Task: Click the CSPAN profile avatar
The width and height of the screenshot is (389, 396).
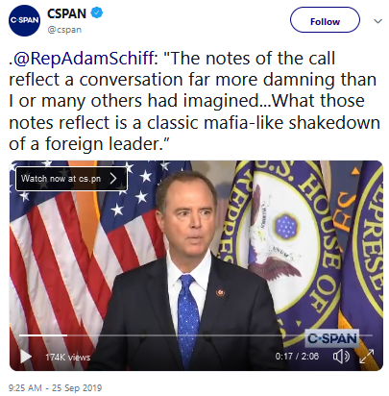Action: (x=24, y=20)
